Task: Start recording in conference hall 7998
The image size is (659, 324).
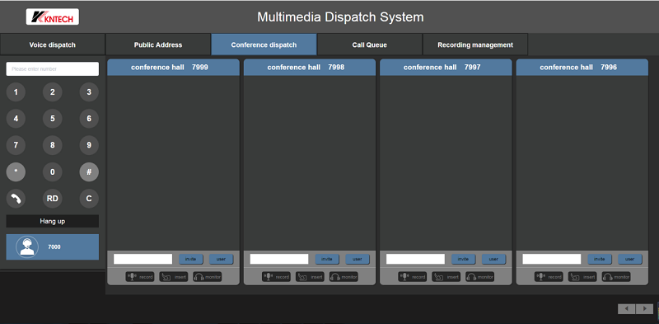Action: tap(276, 277)
